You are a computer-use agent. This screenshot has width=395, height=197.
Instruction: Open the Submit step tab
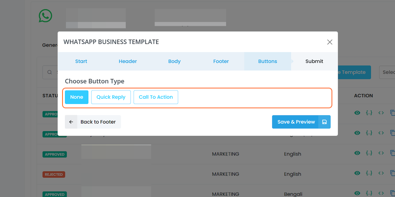click(314, 61)
